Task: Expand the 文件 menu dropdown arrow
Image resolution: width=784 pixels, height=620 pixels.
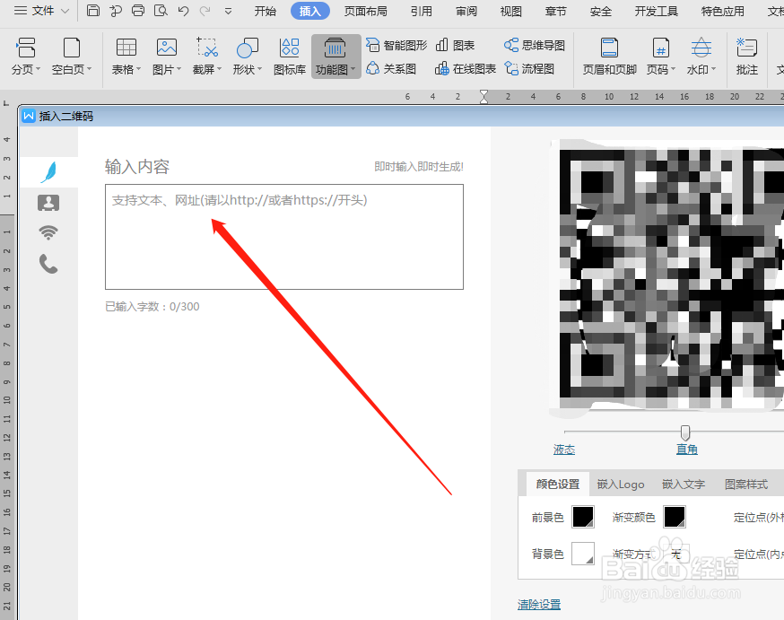Action: (x=65, y=11)
